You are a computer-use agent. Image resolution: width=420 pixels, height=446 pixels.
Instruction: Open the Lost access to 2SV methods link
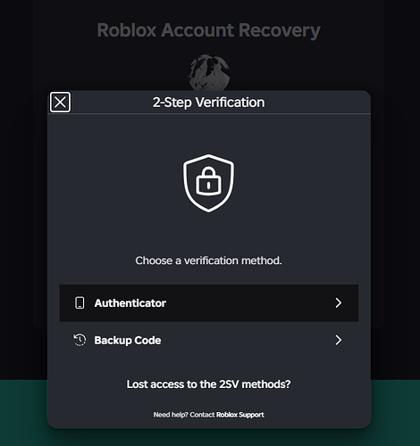[208, 384]
